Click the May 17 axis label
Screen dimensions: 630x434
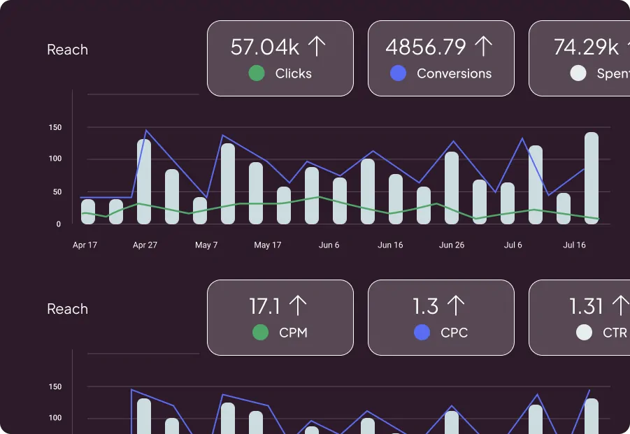coord(267,245)
